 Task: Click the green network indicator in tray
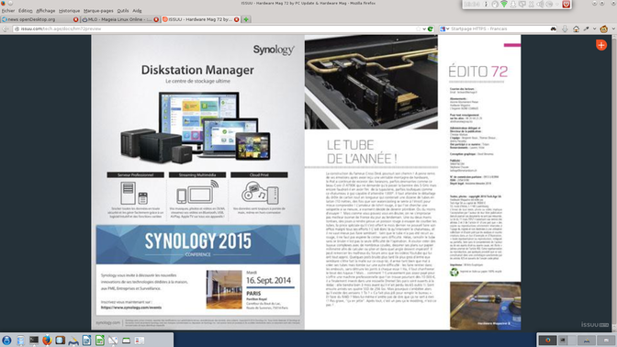coord(504,5)
